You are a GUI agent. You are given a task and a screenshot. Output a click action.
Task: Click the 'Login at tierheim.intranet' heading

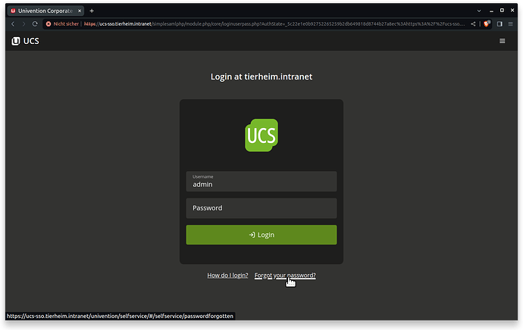tap(261, 76)
